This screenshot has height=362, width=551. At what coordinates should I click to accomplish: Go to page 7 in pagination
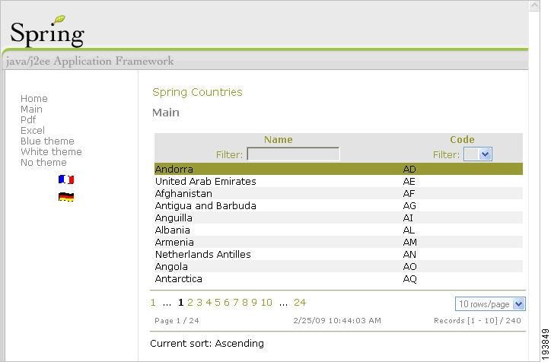pyautogui.click(x=236, y=303)
